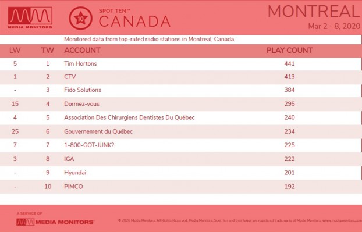Click the Spot Ten star badge icon
362x232 pixels.
pyautogui.click(x=80, y=18)
